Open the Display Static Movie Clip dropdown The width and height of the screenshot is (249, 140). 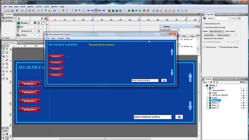[217, 31]
